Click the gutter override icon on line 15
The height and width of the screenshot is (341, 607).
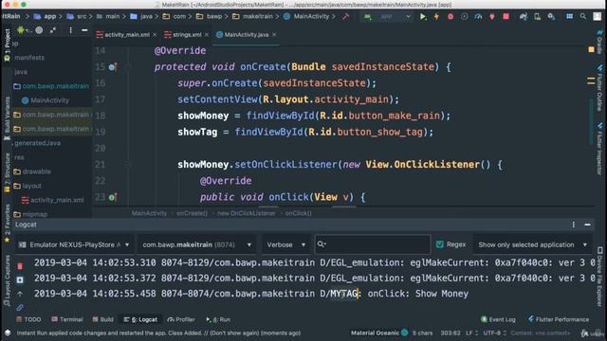pyautogui.click(x=112, y=67)
